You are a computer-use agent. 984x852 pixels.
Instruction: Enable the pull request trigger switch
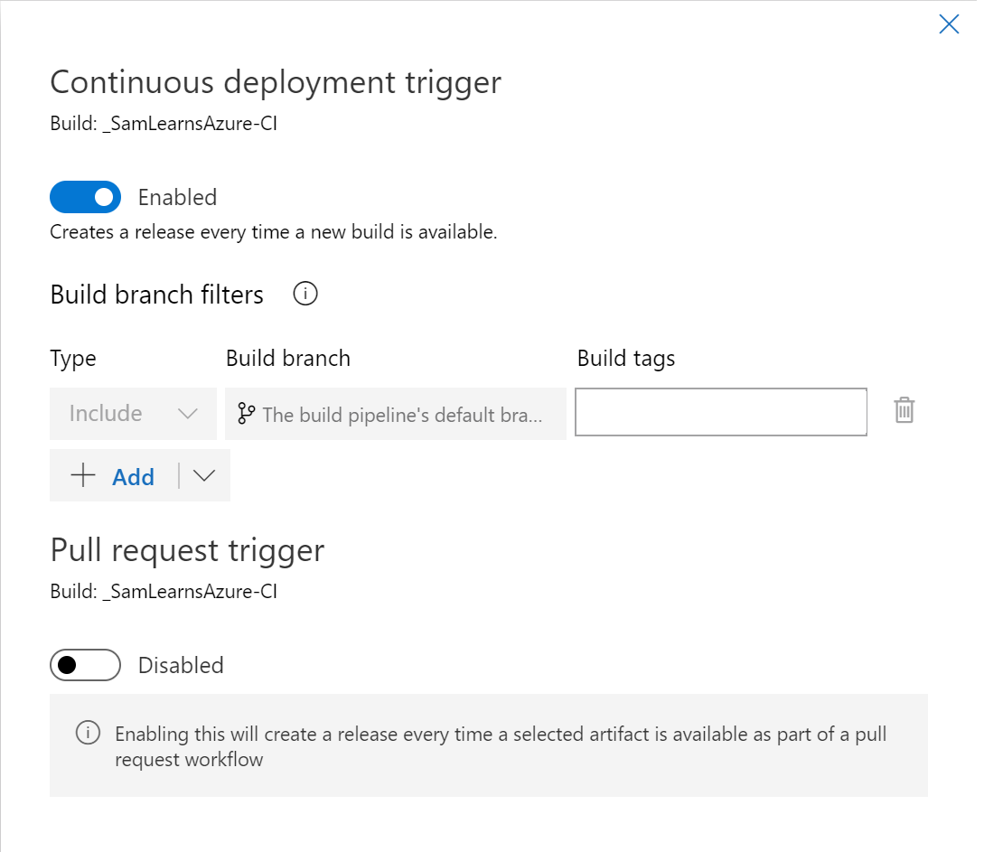click(x=86, y=665)
